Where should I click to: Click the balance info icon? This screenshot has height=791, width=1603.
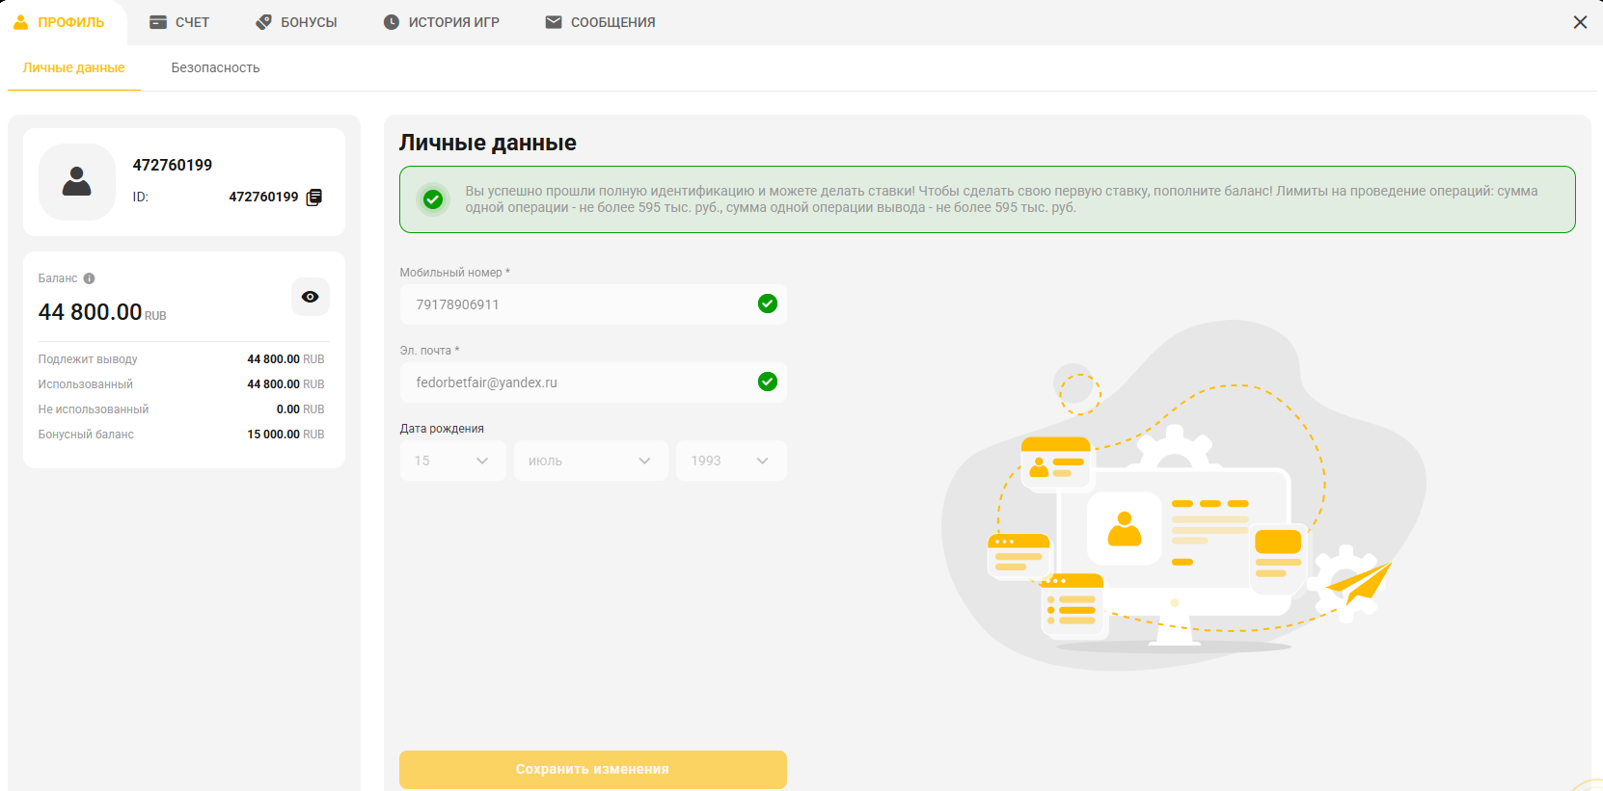click(90, 278)
